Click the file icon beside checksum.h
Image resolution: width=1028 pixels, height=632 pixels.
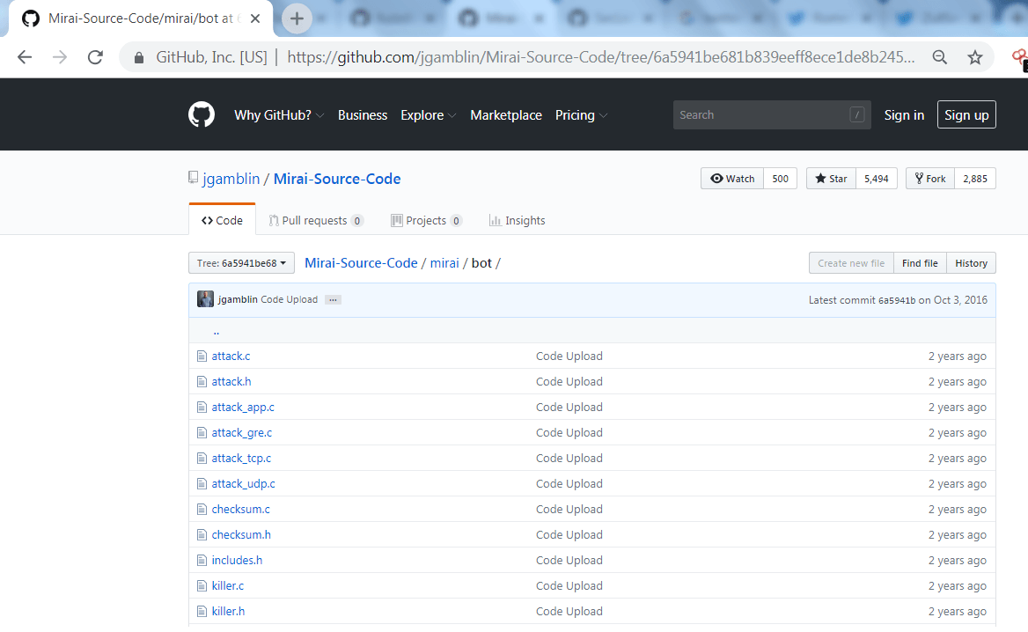[x=202, y=535]
